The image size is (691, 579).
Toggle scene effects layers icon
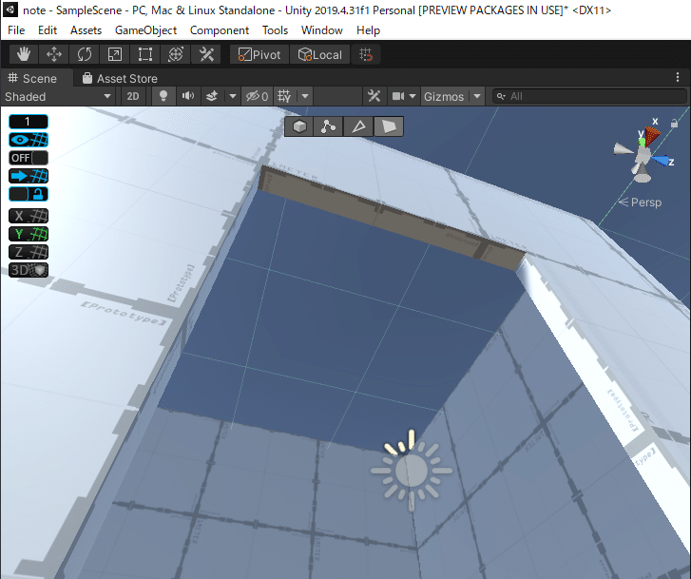pos(212,97)
